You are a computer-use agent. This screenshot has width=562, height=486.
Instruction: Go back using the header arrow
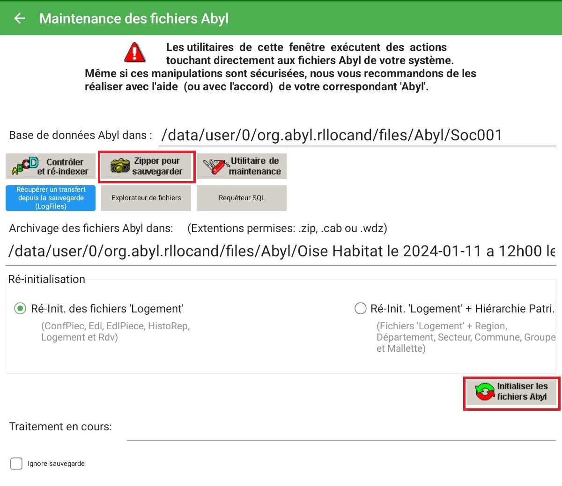20,18
